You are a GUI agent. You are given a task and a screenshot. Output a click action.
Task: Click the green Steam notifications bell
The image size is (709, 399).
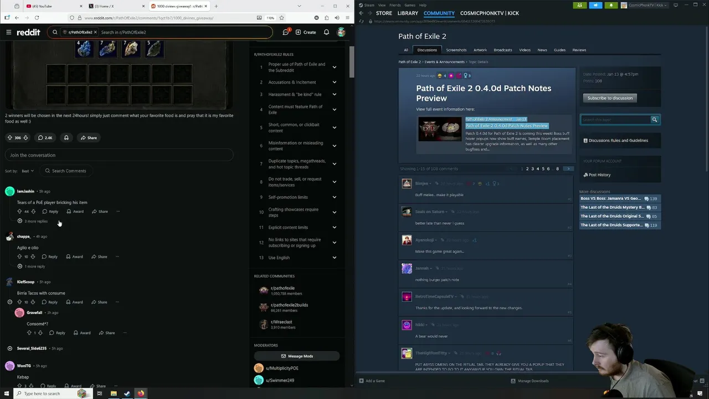click(x=611, y=5)
